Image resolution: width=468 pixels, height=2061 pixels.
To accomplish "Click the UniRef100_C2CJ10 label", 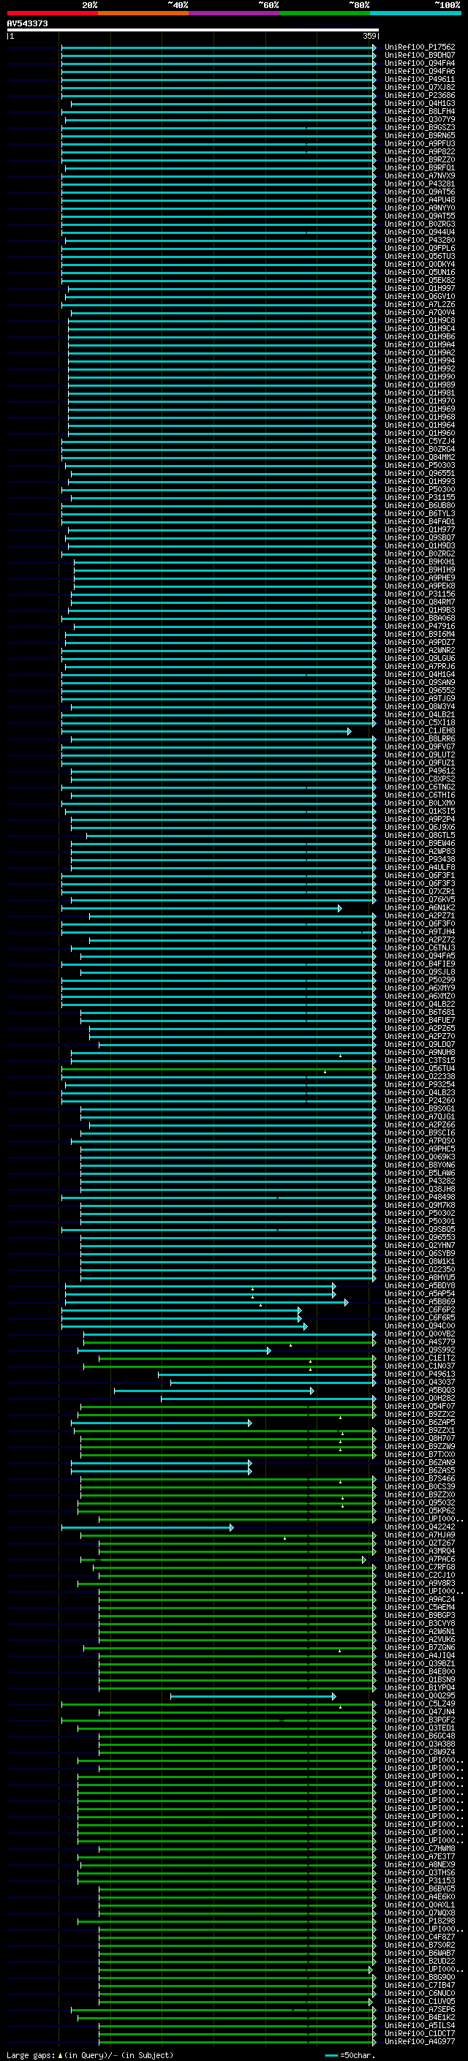I will click(x=419, y=1576).
